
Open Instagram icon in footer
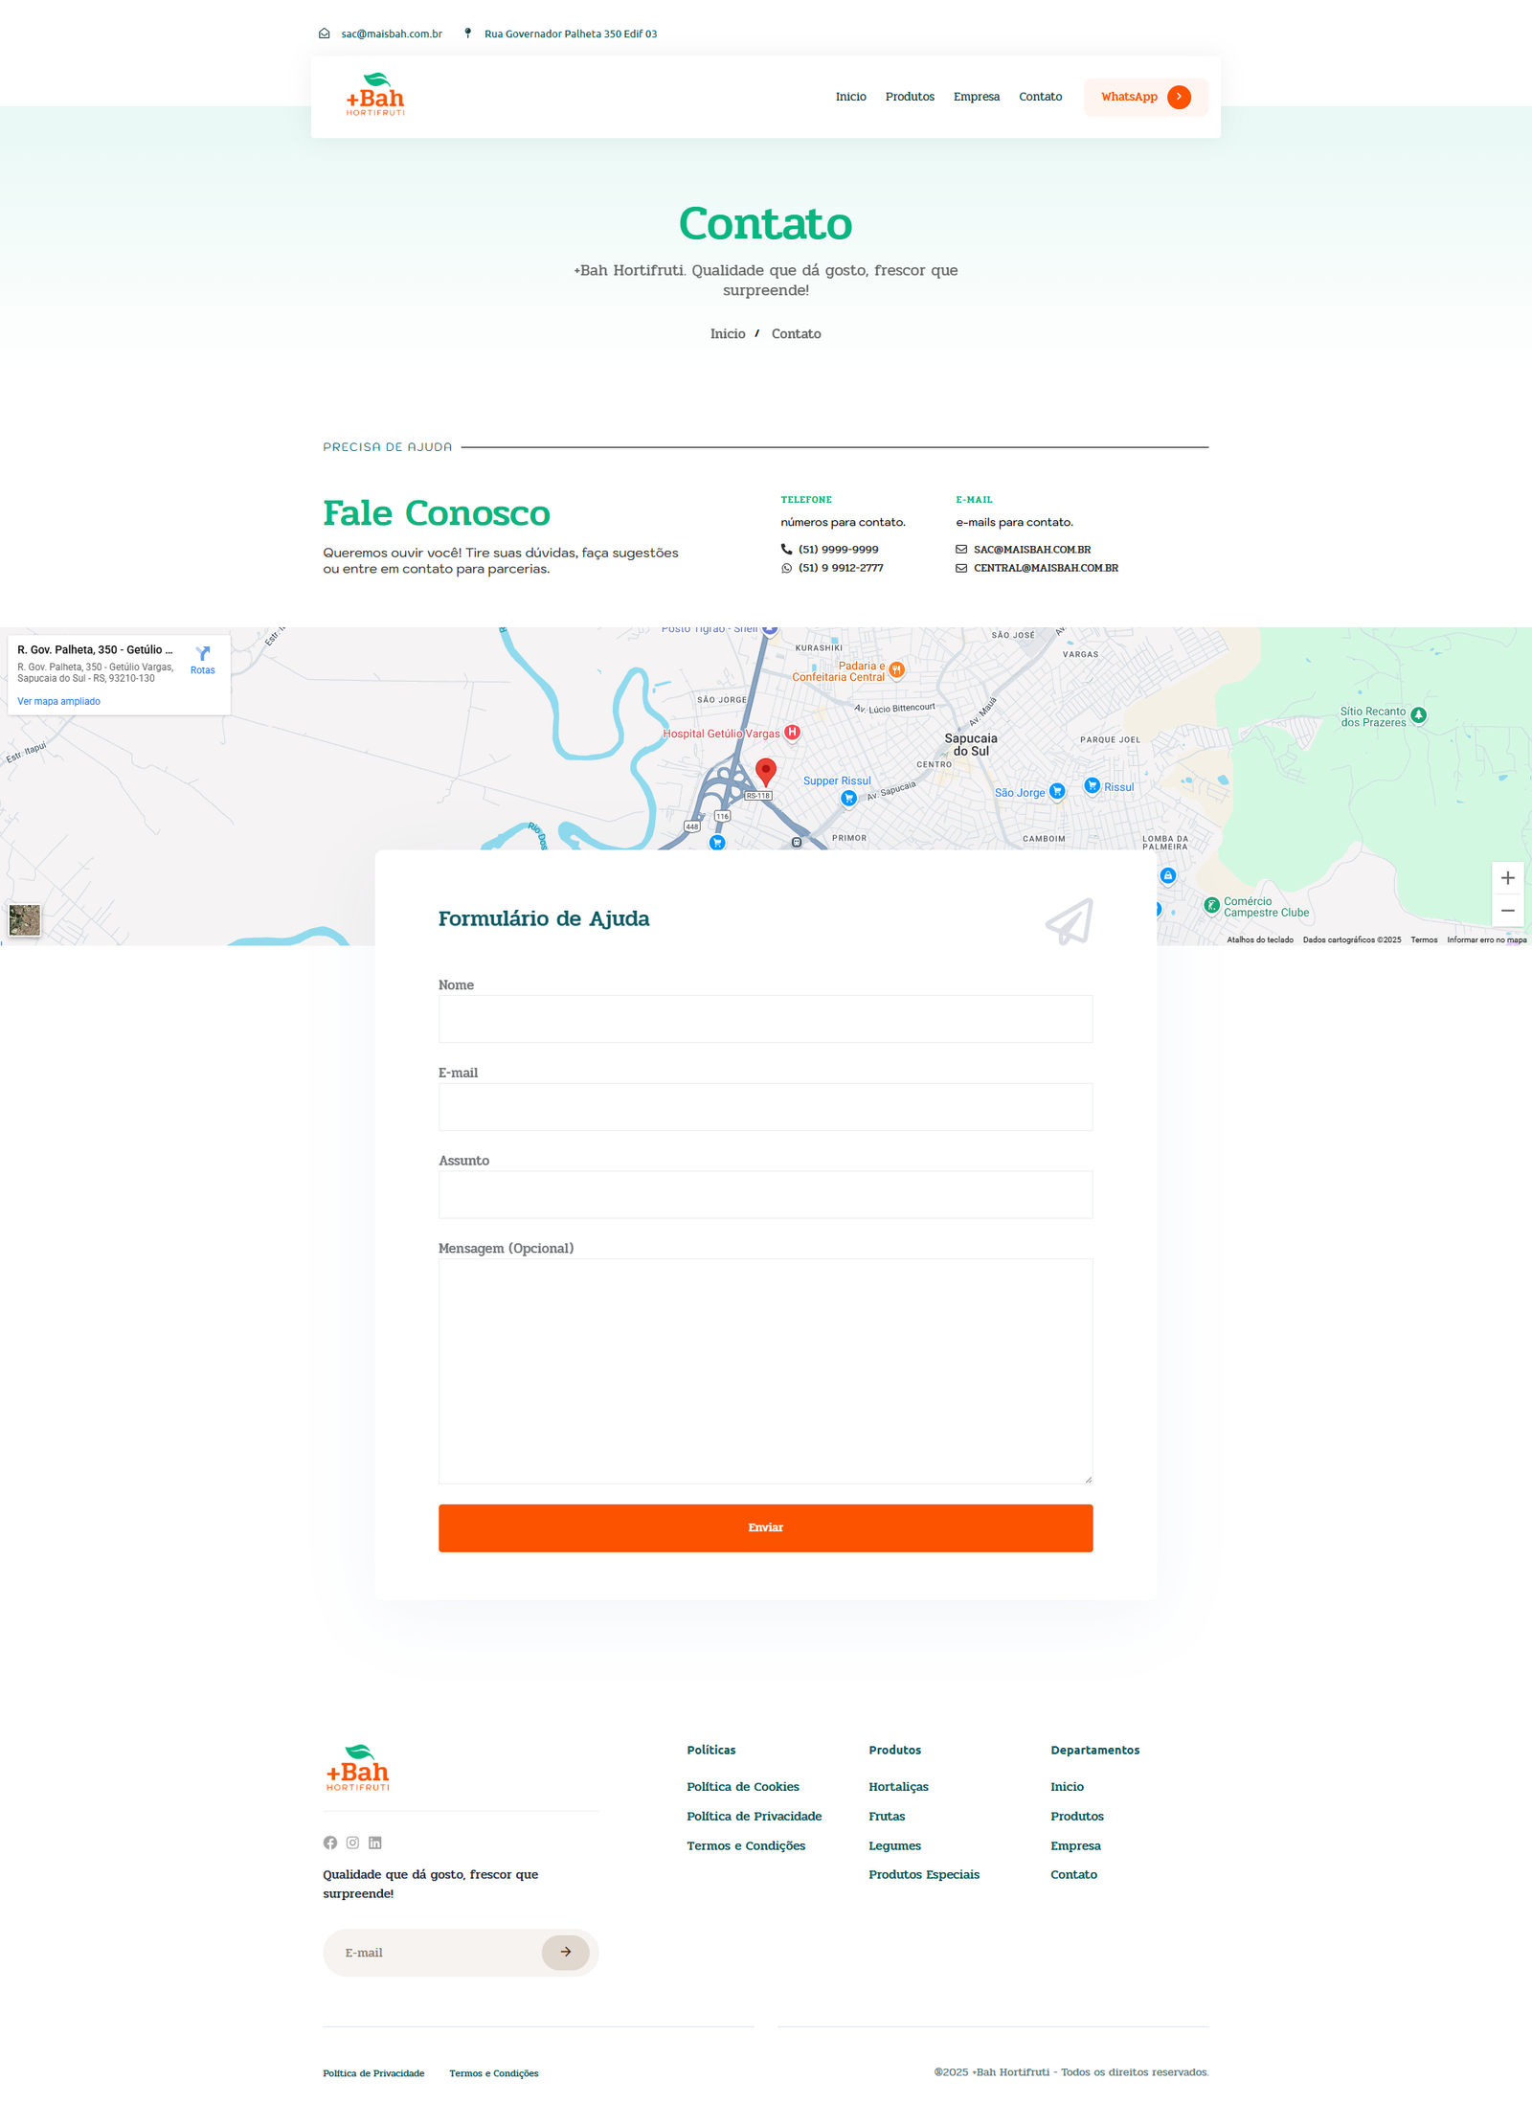352,1843
